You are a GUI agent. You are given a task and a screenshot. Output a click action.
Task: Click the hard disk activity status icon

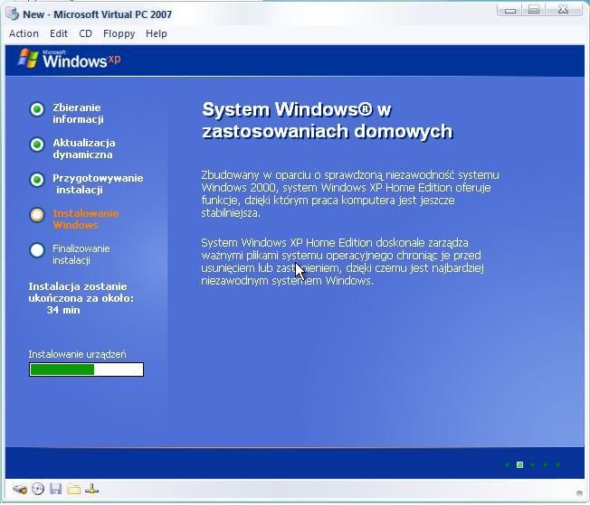point(20,490)
